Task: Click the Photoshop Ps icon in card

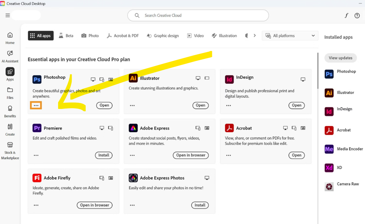Action: click(x=37, y=79)
